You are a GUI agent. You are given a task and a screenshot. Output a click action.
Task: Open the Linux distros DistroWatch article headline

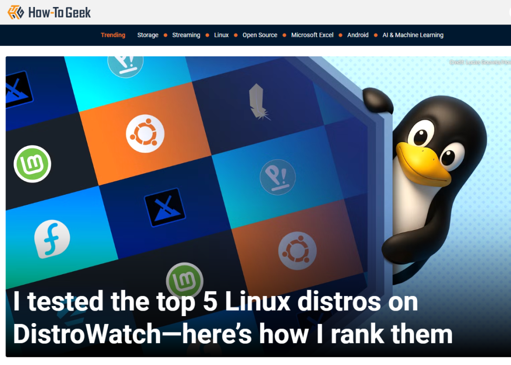click(x=233, y=318)
